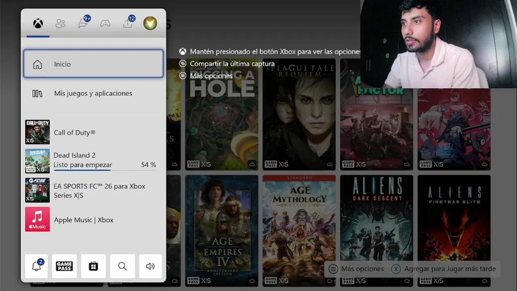Click cloud icon on A Plague Tale tile

329,164
